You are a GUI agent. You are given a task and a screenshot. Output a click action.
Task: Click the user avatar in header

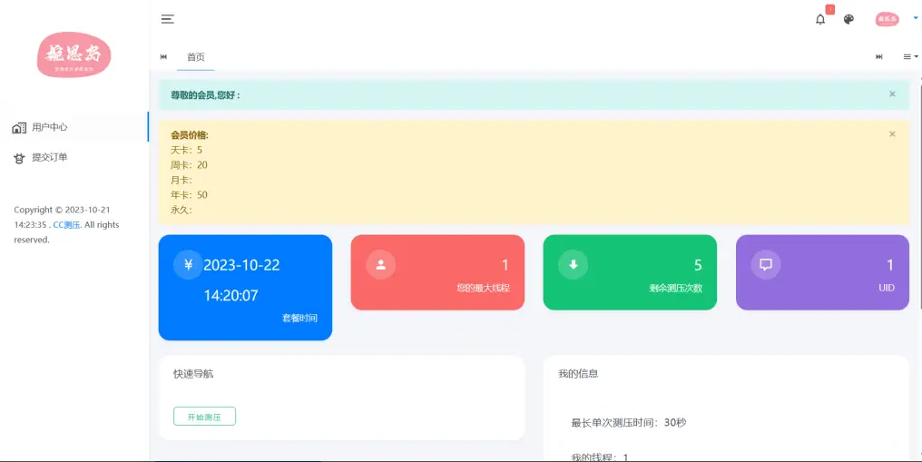click(x=888, y=19)
